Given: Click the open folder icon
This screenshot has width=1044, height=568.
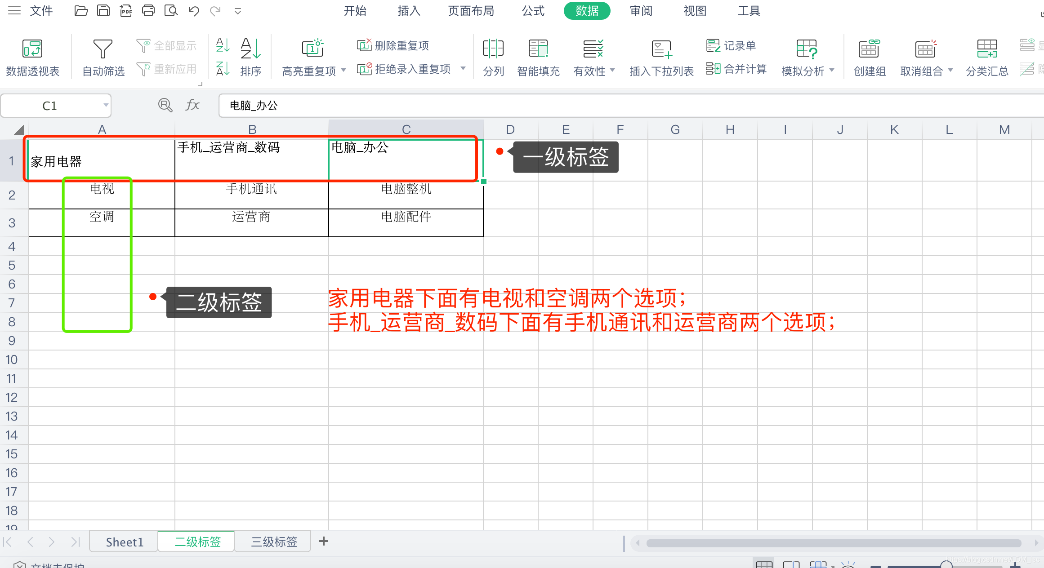Looking at the screenshot, I should click(81, 10).
